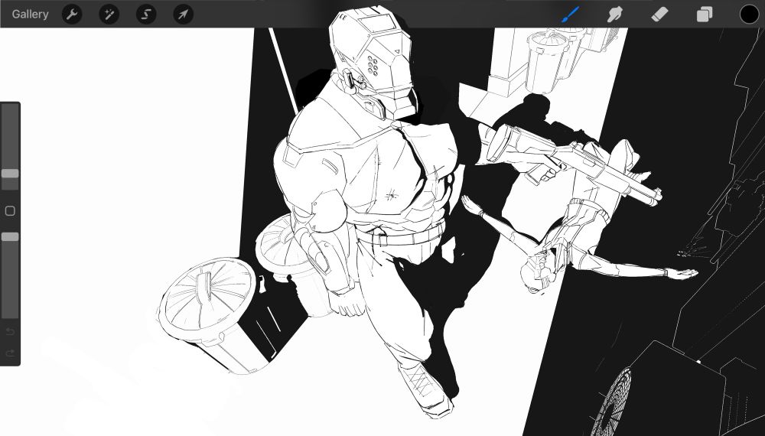Select the Brush tool

[x=571, y=14]
